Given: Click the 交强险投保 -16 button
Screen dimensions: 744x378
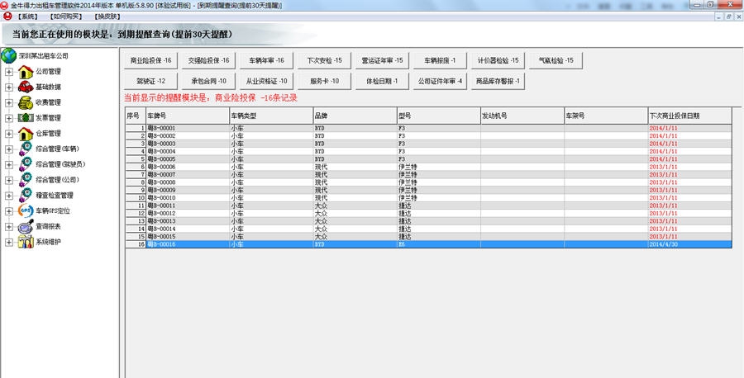Looking at the screenshot, I should [209, 60].
